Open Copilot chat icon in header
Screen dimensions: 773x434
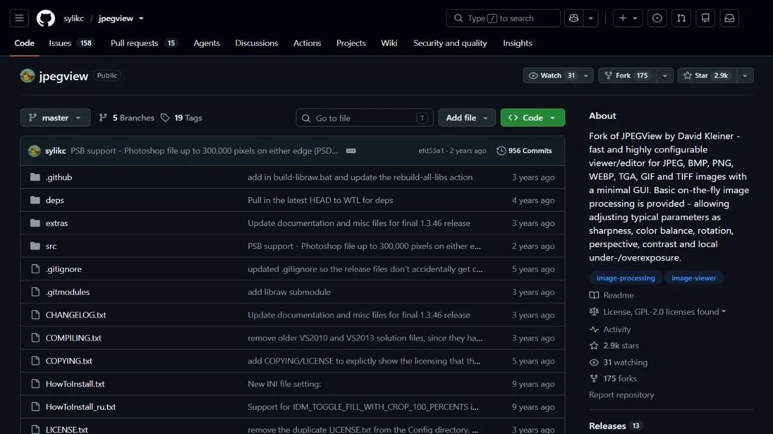tap(573, 18)
